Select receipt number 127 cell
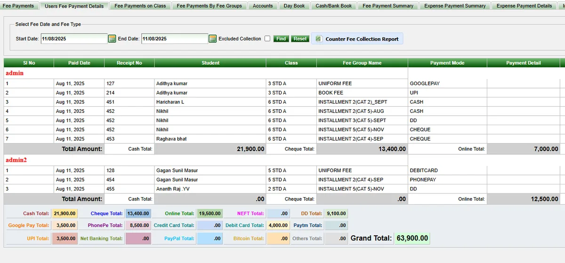Screen dimensions: 565x263 tap(129, 83)
